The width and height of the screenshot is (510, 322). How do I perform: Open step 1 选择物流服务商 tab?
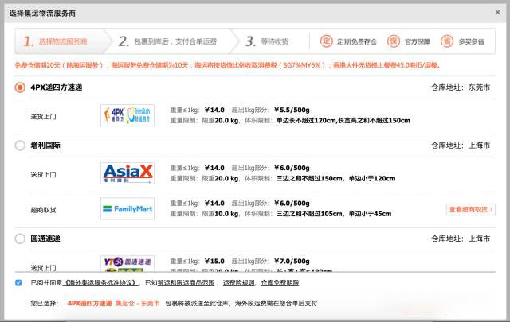pyautogui.click(x=62, y=41)
